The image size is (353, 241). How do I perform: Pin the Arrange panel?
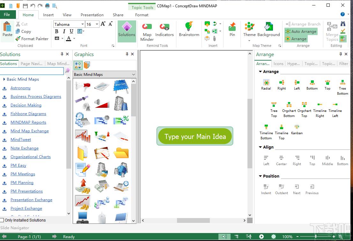click(341, 54)
